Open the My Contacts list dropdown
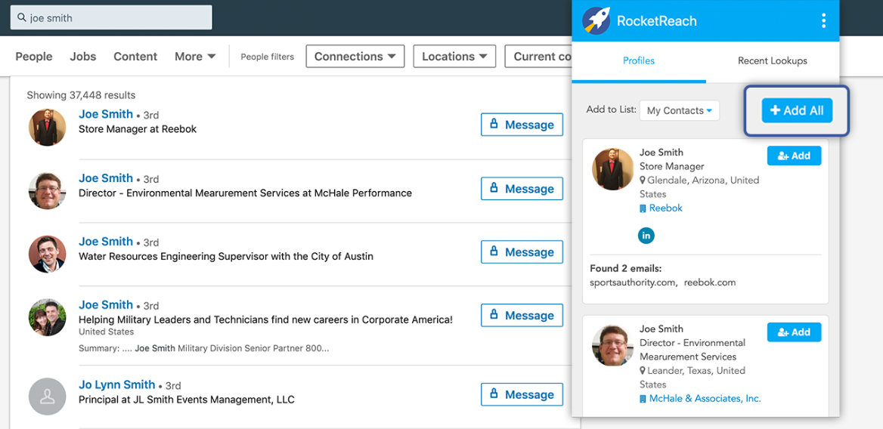The height and width of the screenshot is (429, 883). 679,110
